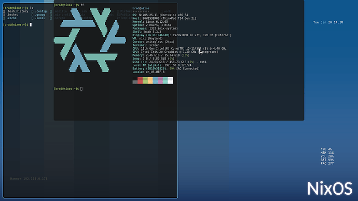Click the .config directory name
This screenshot has height=201, width=358.
[x=40, y=11]
